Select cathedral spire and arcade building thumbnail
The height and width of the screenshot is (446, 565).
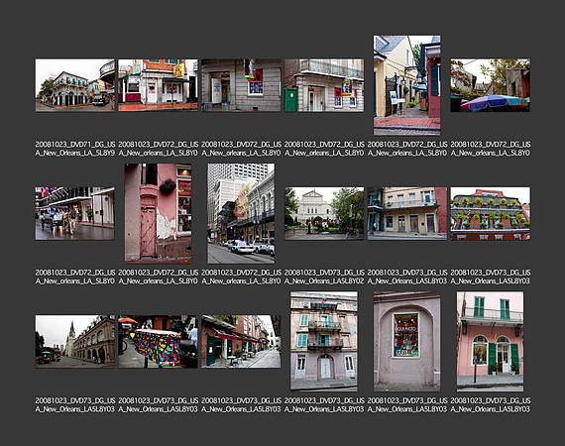(75, 342)
